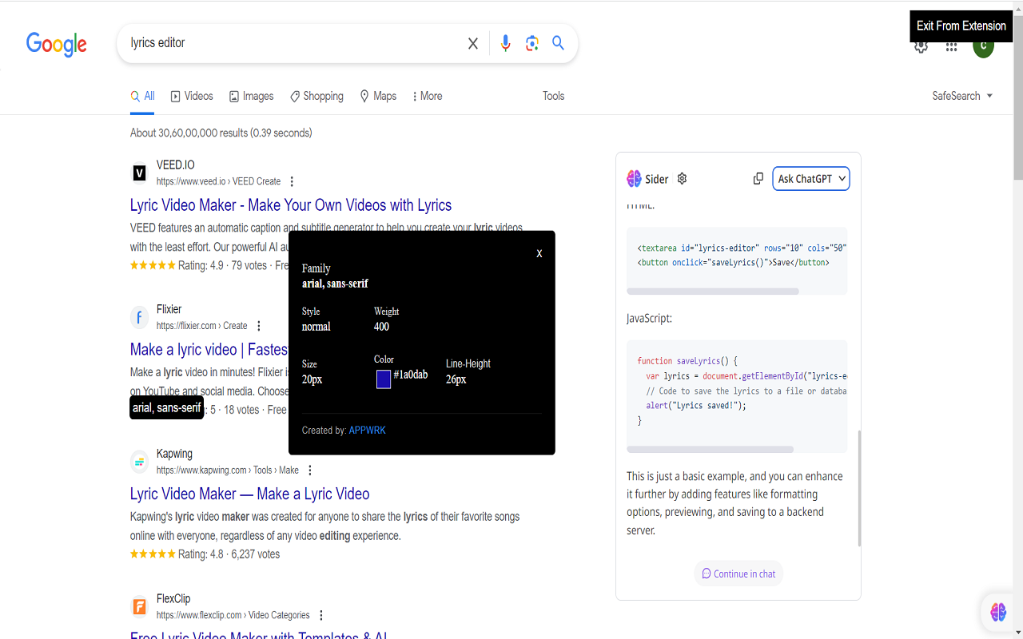Open the search Tools

point(554,96)
